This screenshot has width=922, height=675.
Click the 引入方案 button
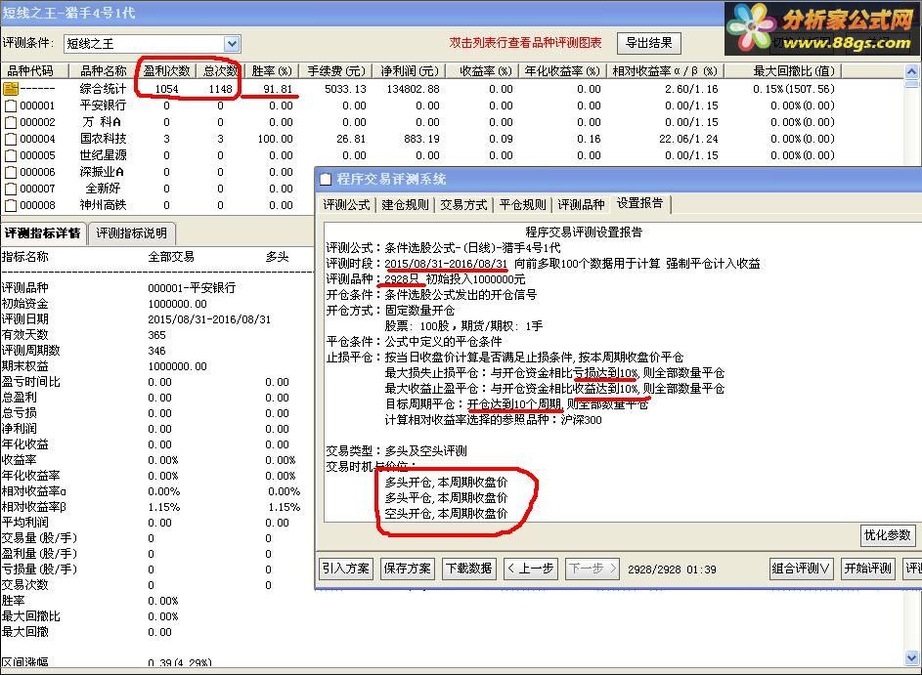point(346,569)
